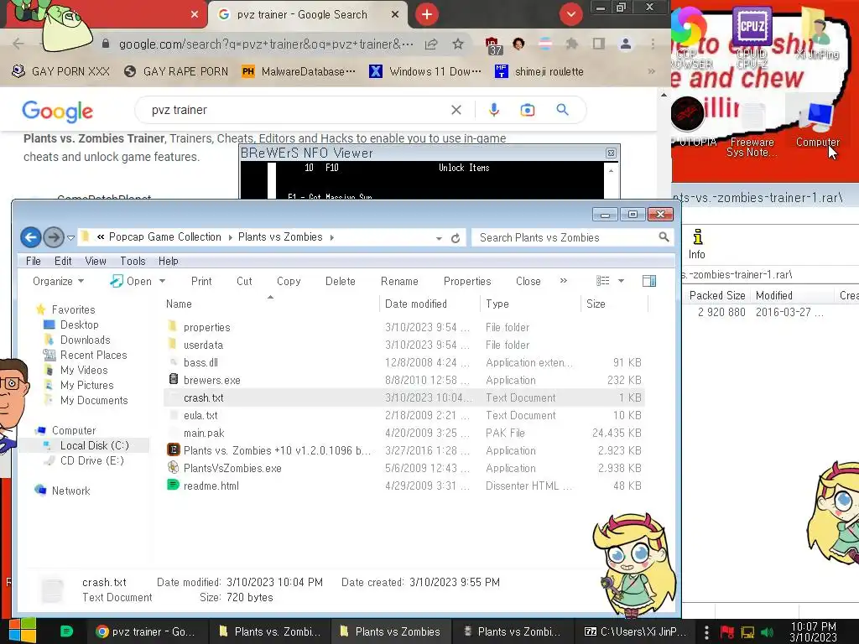Click Cut in Explorer toolbar
859x644 pixels.
[x=244, y=281]
